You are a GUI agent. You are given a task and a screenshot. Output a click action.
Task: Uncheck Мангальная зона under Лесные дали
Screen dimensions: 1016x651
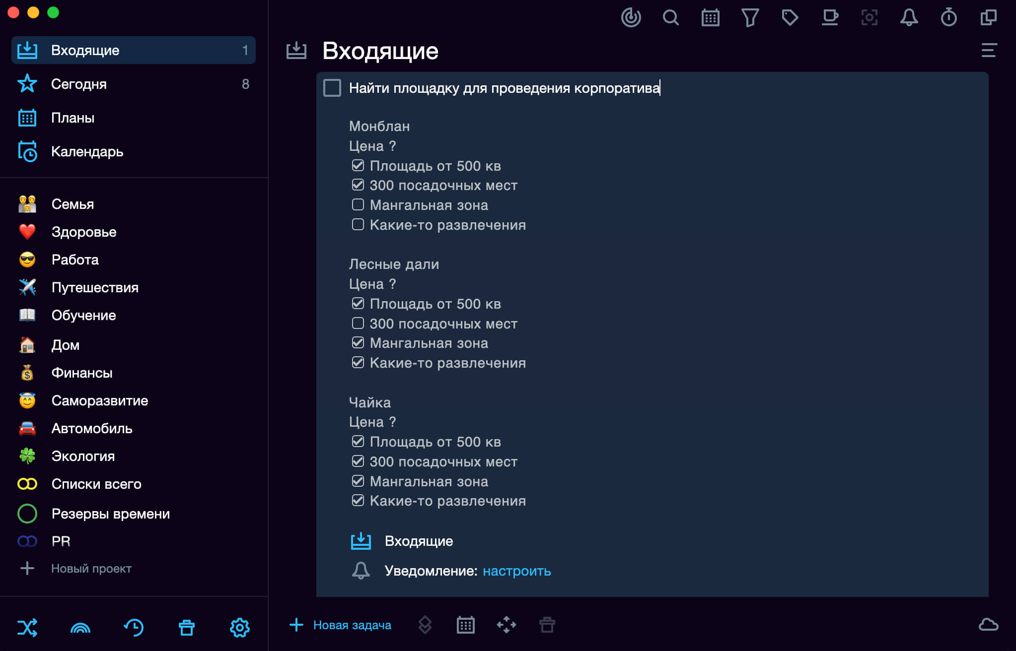(x=358, y=342)
